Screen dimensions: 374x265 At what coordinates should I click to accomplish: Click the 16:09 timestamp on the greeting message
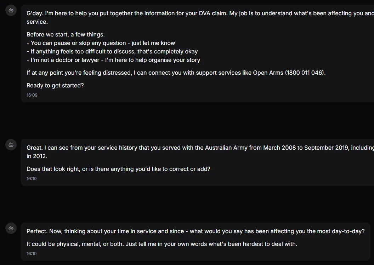coord(32,95)
